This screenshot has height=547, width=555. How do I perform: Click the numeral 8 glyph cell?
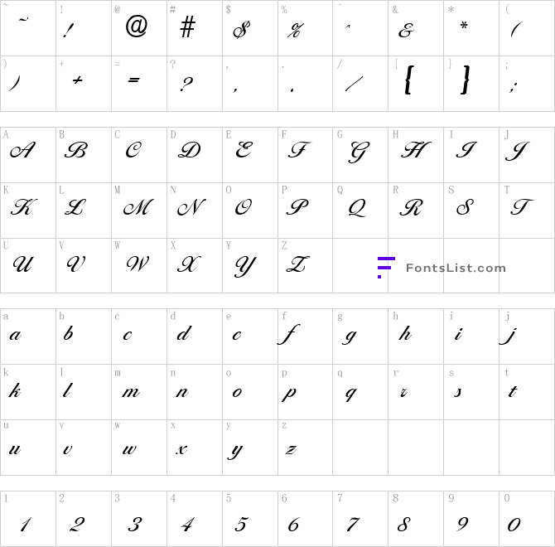[x=416, y=519]
